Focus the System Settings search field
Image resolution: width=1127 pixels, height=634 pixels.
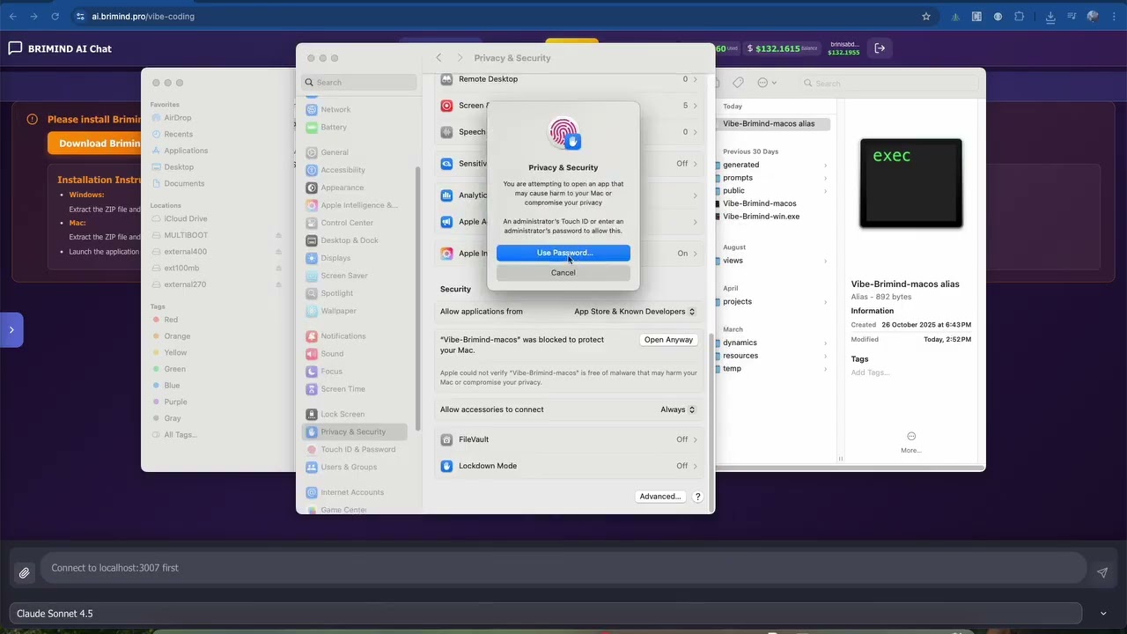(x=359, y=83)
